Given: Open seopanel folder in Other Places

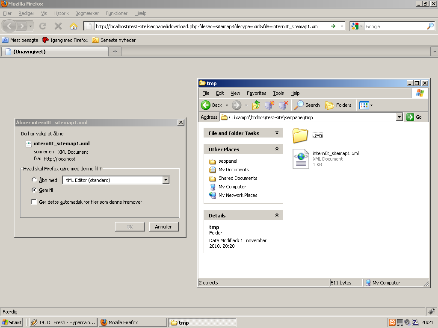Looking at the screenshot, I should [x=223, y=161].
